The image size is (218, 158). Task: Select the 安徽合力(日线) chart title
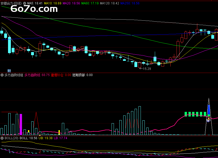11,3
